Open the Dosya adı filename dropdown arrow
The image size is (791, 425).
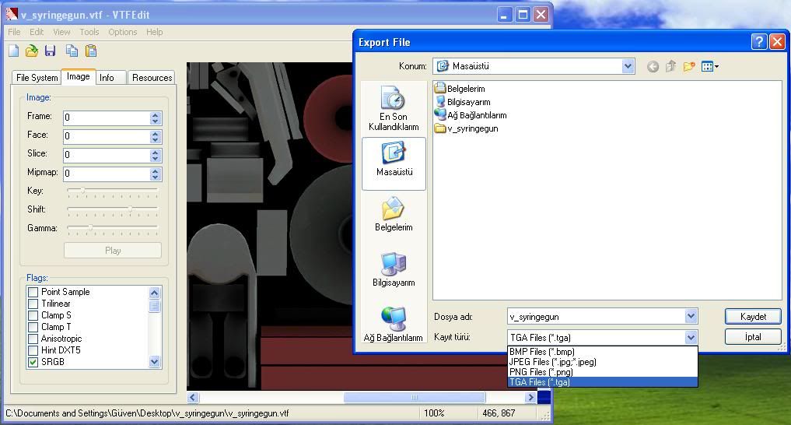tap(691, 317)
